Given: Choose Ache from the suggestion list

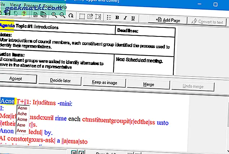Looking at the screenshot, I should [22, 114].
